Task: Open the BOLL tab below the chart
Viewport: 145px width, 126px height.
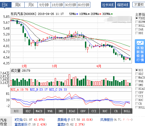Action: [x=127, y=111]
